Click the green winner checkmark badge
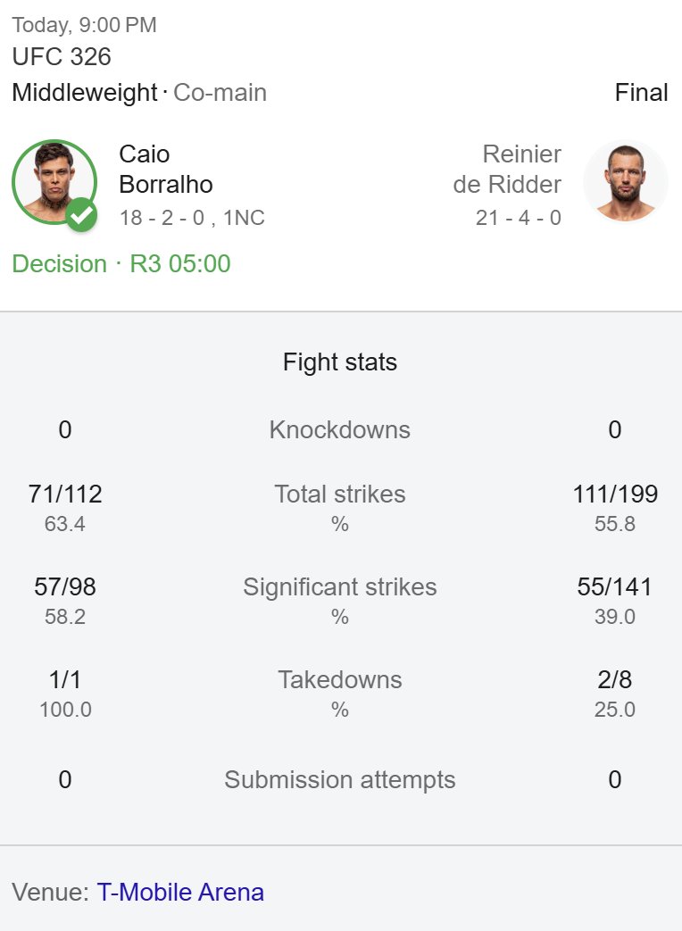The height and width of the screenshot is (931, 682). (81, 214)
